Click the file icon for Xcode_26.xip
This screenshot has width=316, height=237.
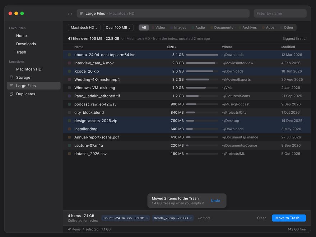click(69, 71)
